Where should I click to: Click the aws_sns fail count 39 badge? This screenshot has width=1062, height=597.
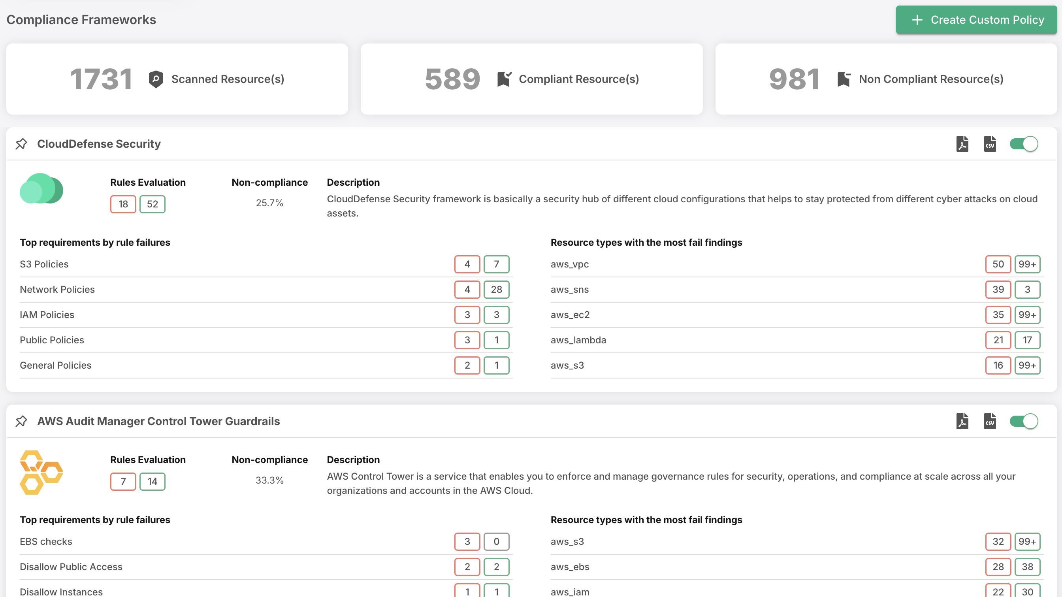pyautogui.click(x=998, y=290)
